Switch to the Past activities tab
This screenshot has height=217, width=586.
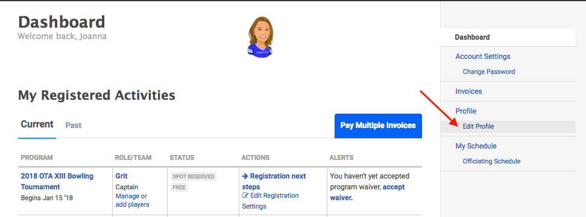pyautogui.click(x=74, y=125)
